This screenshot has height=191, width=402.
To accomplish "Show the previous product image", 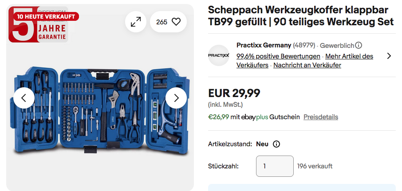I will [x=24, y=98].
